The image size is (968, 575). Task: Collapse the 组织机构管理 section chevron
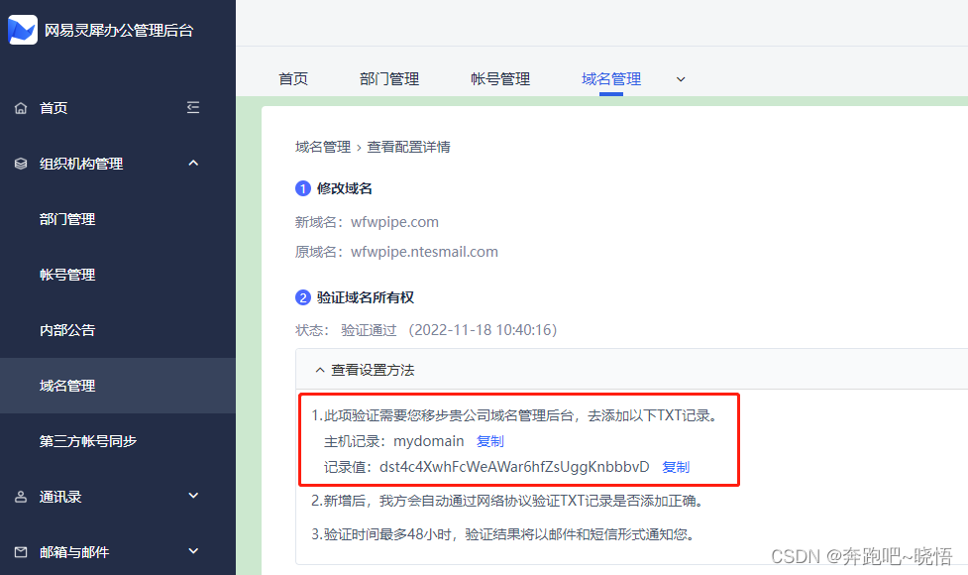tap(193, 163)
